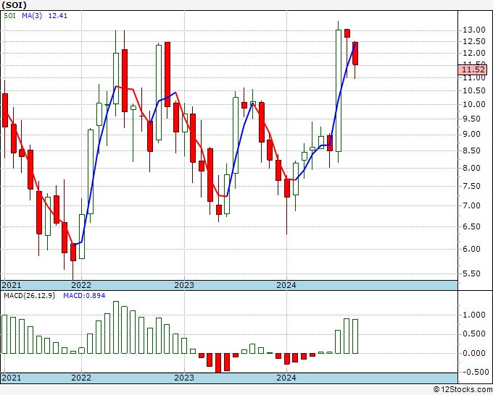Click the 2022 label on price time axis
Image resolution: width=493 pixels, height=395 pixels.
(81, 285)
